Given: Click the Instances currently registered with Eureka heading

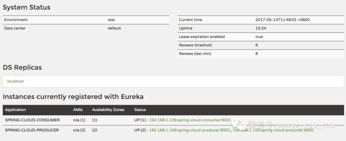Looking at the screenshot, I should point(73,96).
